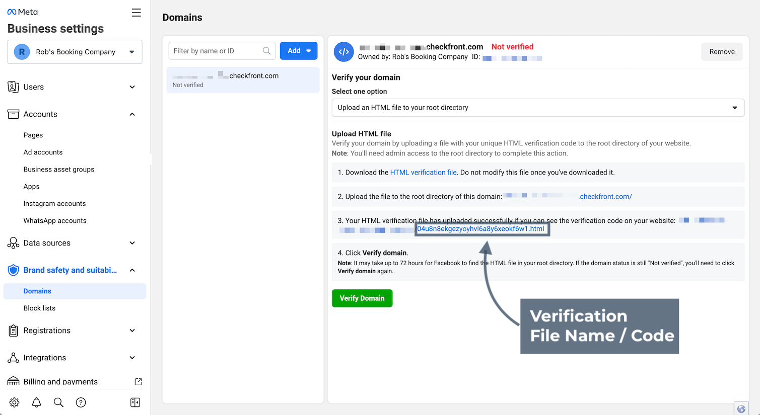Click the Integrations icon
The width and height of the screenshot is (760, 415).
pos(14,358)
